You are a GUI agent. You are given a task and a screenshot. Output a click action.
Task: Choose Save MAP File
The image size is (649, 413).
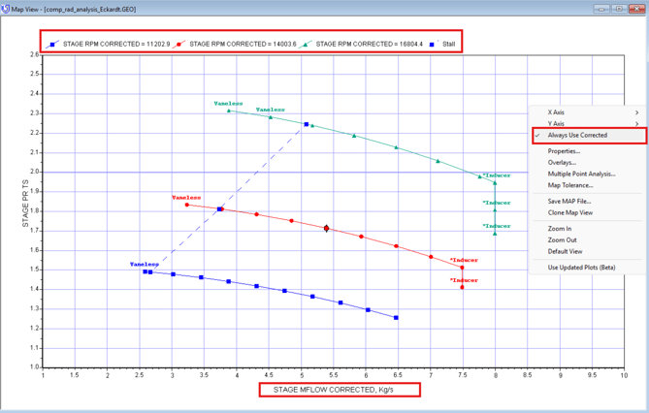pyautogui.click(x=569, y=202)
